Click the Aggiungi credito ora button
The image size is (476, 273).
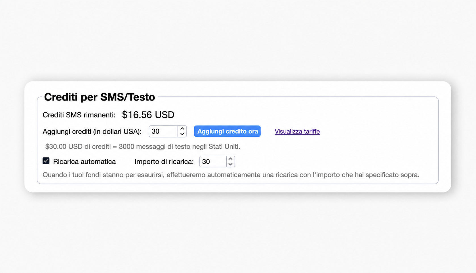pos(227,131)
